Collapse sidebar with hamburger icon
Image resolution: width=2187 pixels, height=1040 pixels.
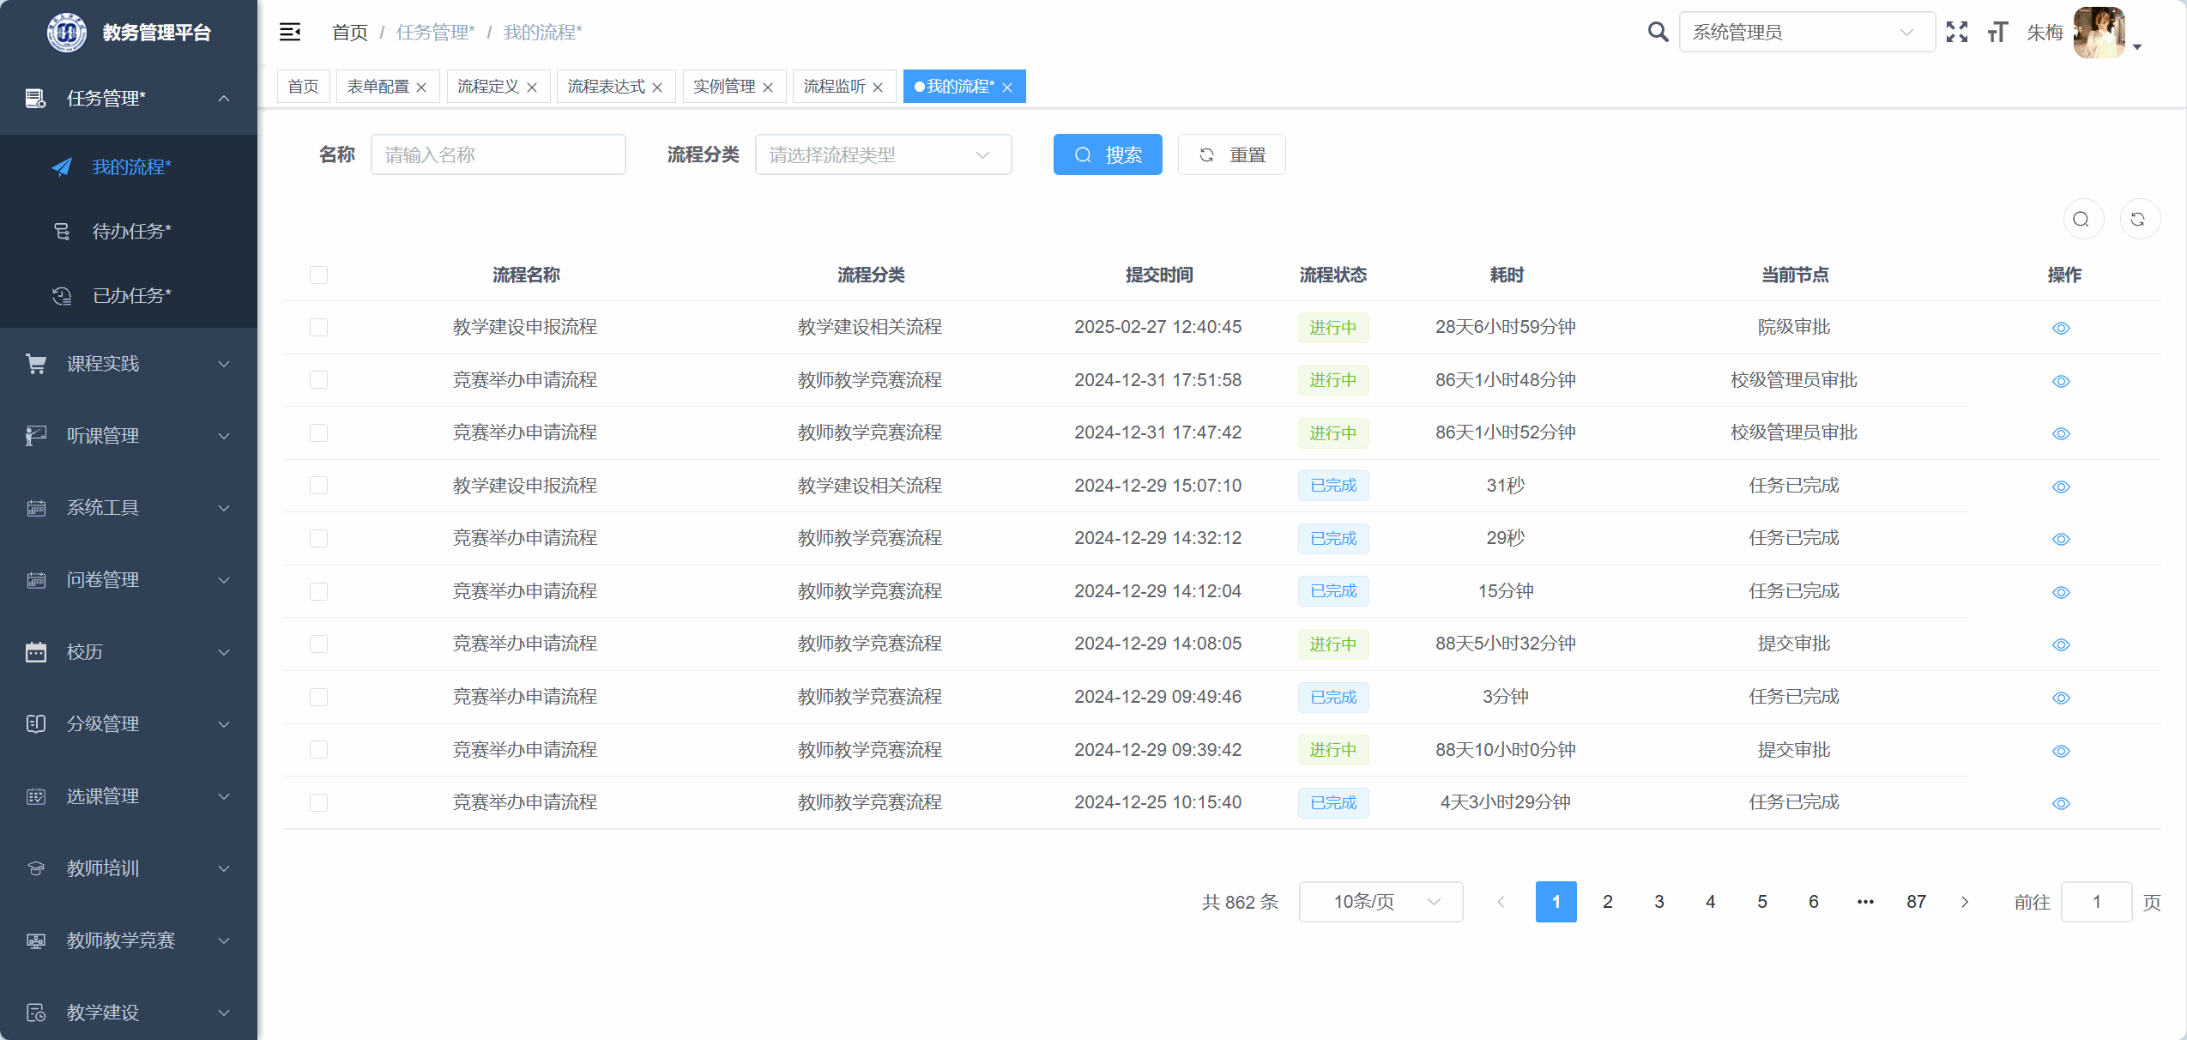(x=290, y=32)
